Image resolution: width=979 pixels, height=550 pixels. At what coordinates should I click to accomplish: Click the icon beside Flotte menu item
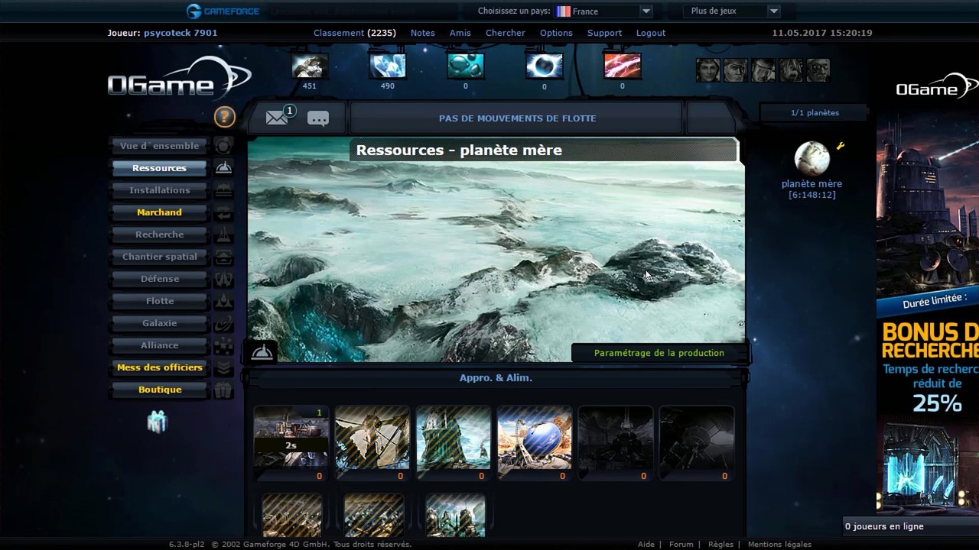(223, 301)
